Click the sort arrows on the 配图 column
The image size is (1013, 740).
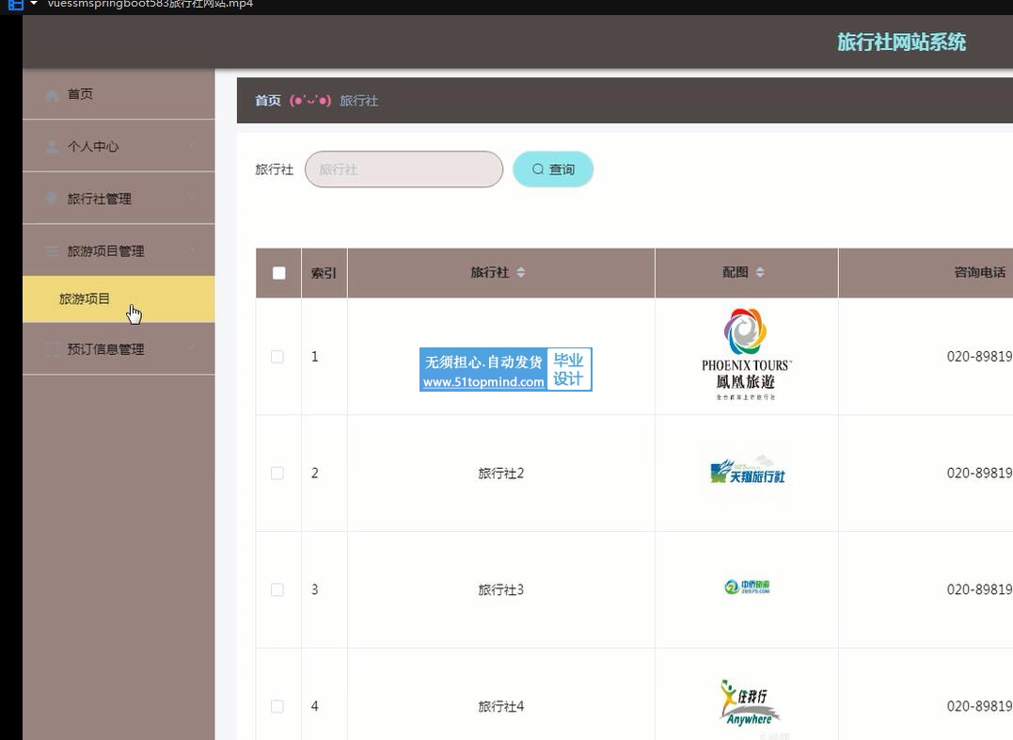(760, 272)
